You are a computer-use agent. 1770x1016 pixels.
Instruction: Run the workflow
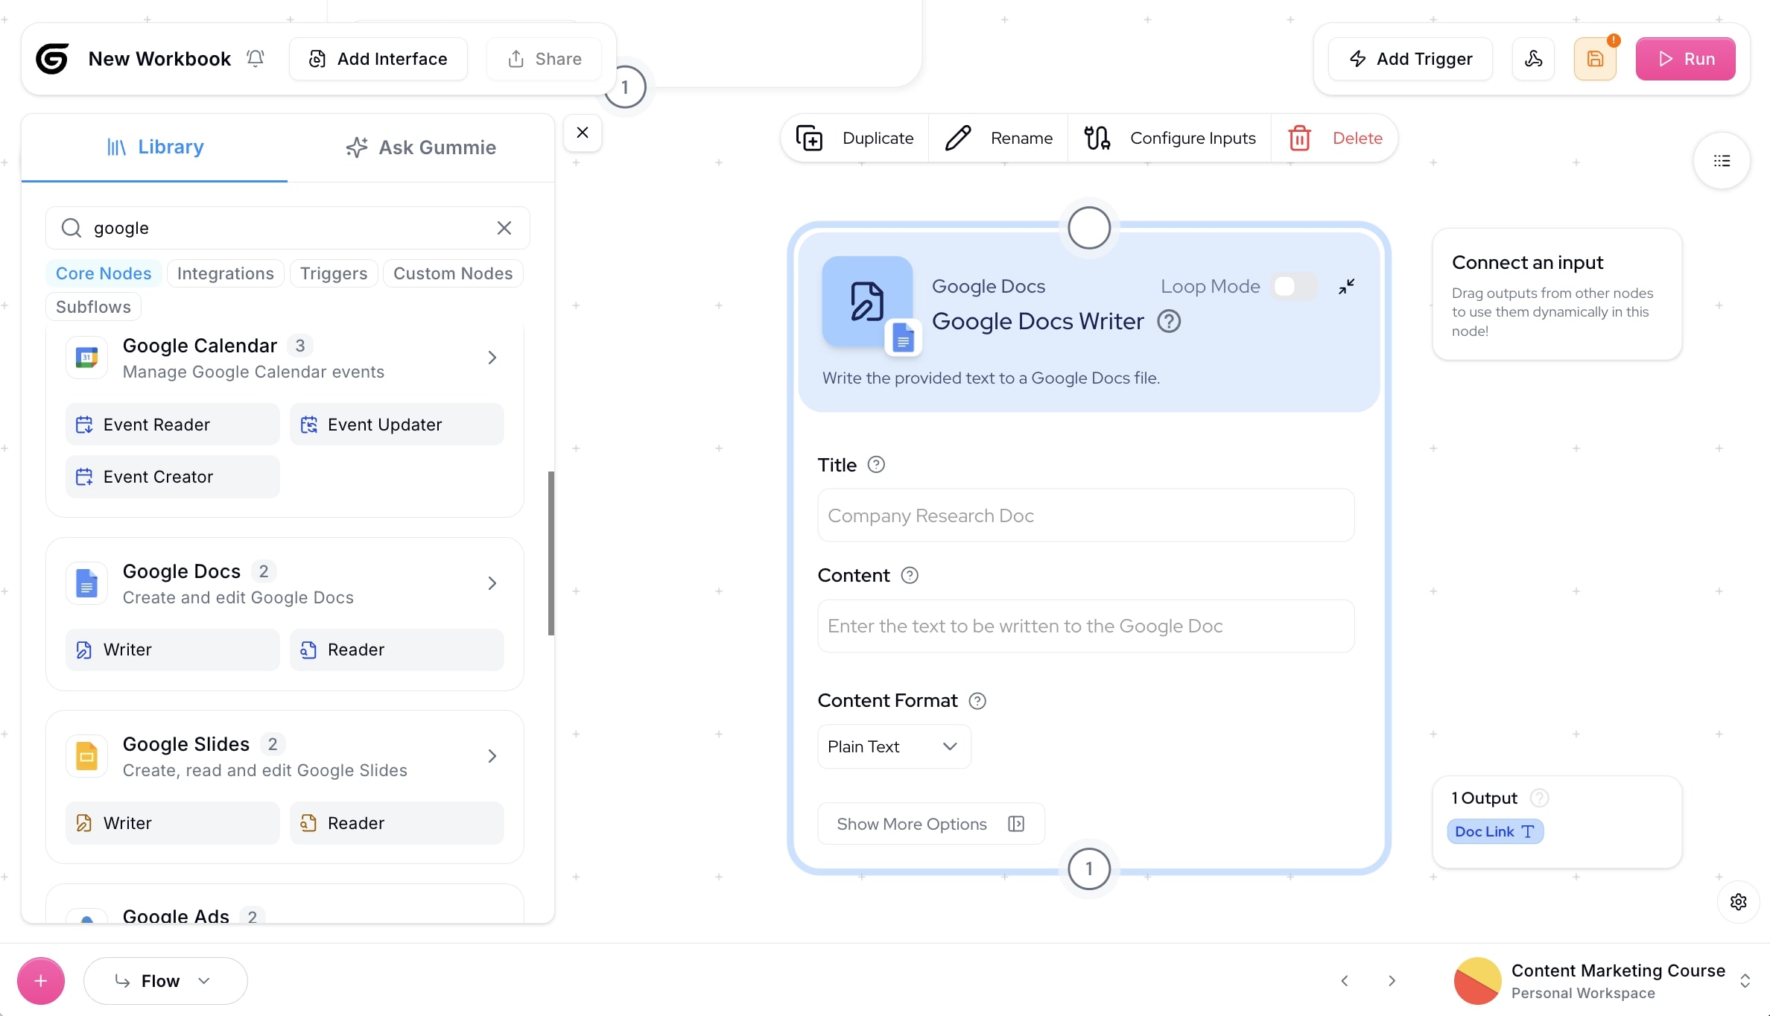(x=1685, y=59)
